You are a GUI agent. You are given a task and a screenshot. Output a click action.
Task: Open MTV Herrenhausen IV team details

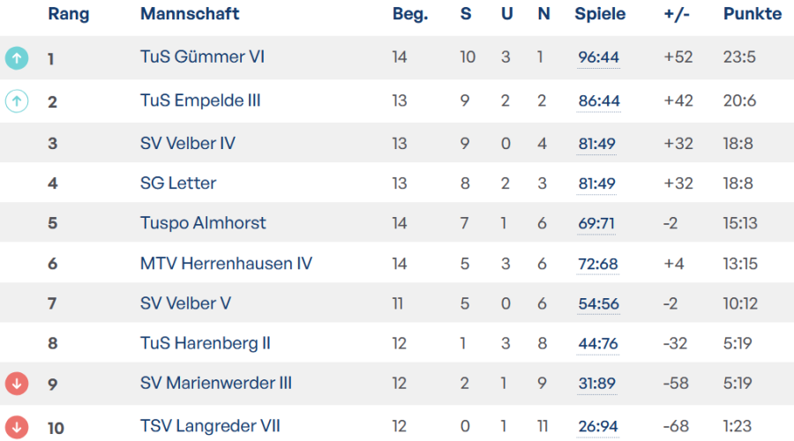pyautogui.click(x=226, y=263)
